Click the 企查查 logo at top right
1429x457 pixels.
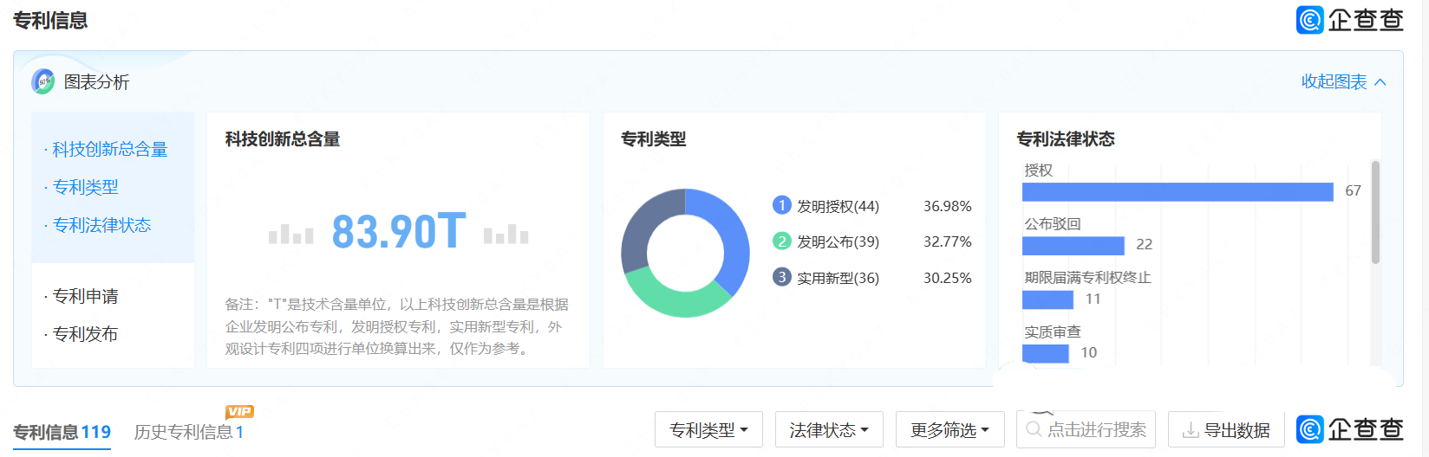(1350, 20)
